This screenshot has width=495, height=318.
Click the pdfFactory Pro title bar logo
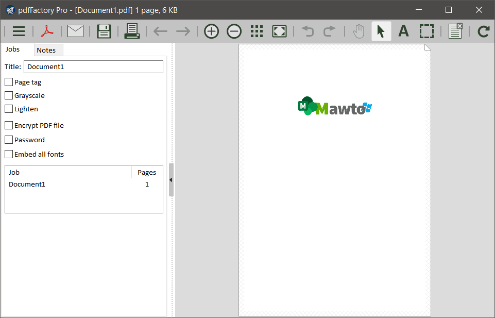click(x=10, y=10)
